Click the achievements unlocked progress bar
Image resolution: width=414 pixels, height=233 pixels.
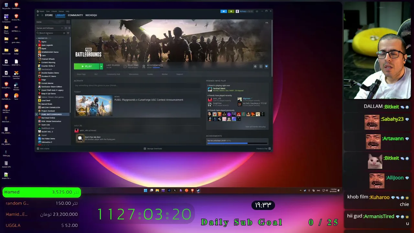237,143
